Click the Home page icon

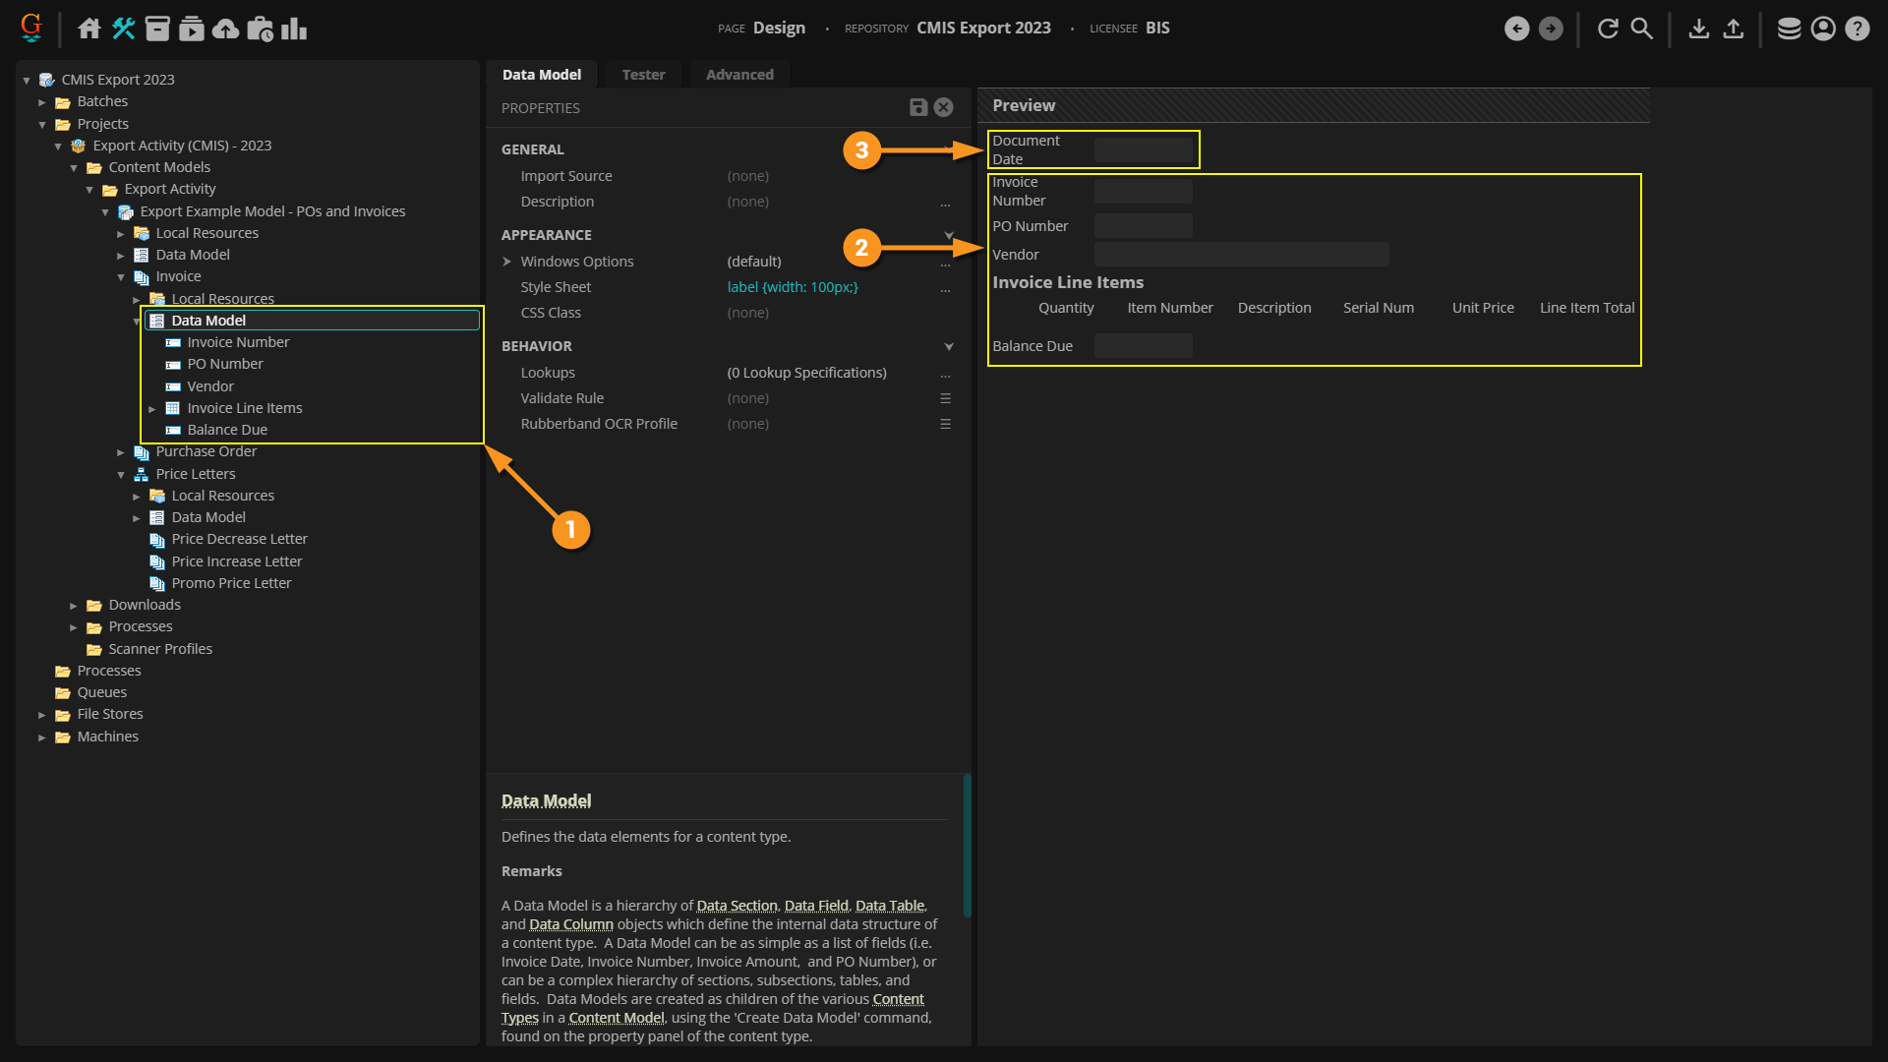click(x=89, y=29)
